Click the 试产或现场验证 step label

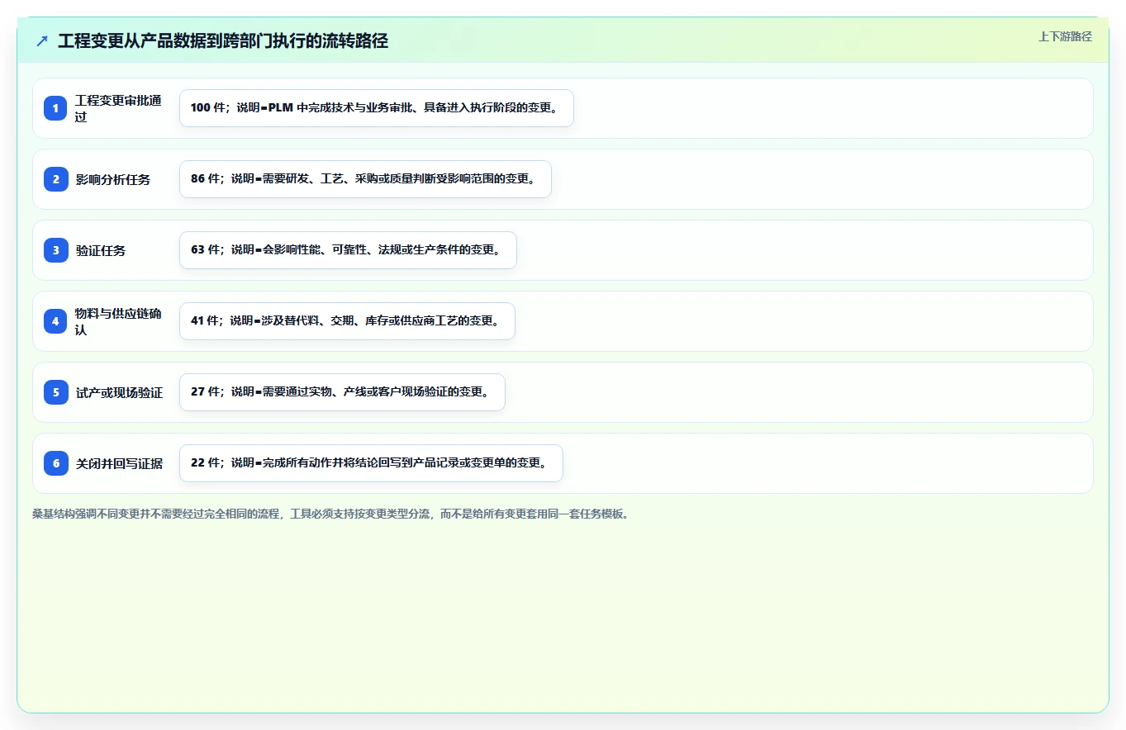[120, 392]
